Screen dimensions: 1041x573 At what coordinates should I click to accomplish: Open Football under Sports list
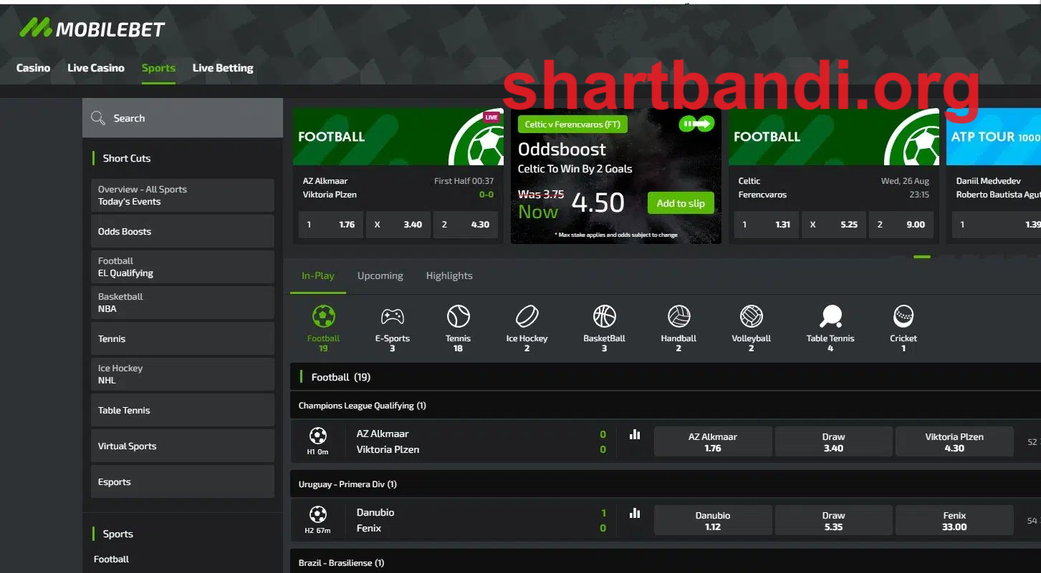(x=112, y=559)
